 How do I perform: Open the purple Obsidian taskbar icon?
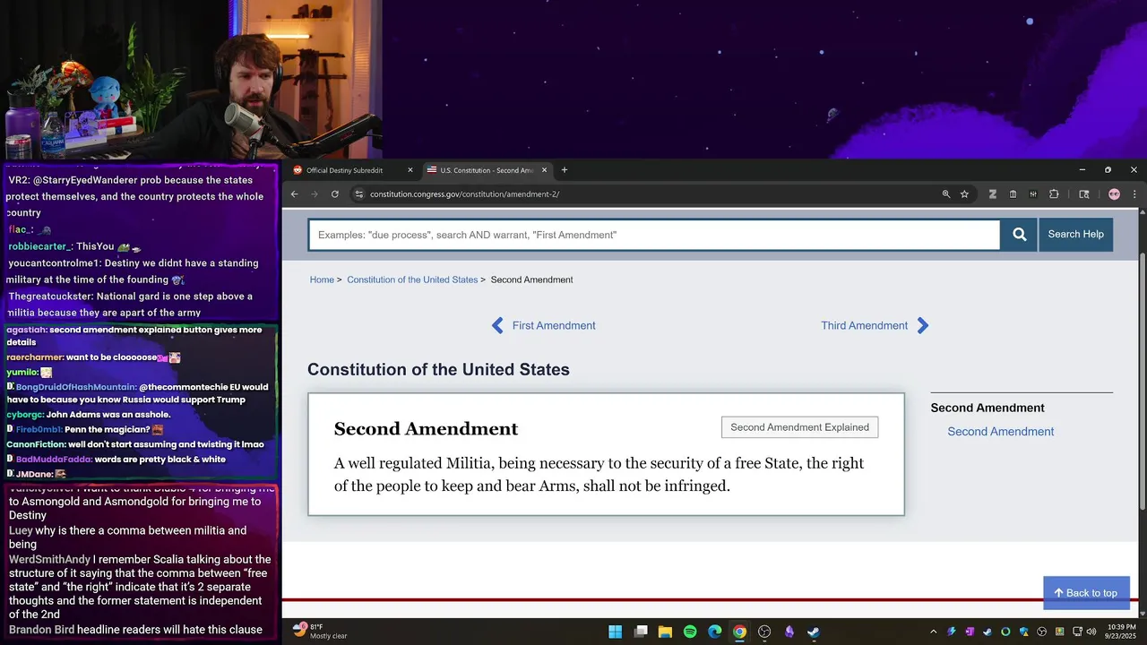point(789,632)
